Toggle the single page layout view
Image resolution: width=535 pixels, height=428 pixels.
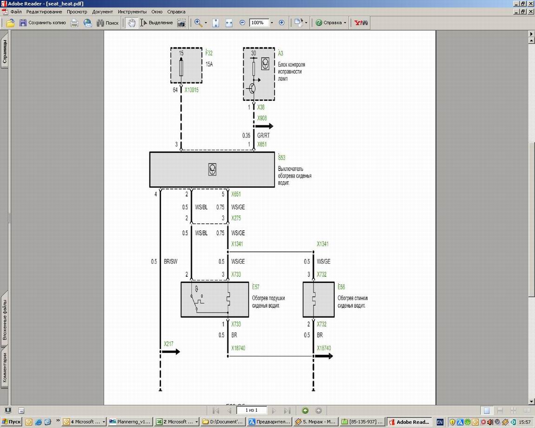pyautogui.click(x=486, y=410)
